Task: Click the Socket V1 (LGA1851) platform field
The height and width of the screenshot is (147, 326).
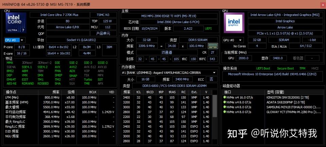Action: (x=81, y=40)
